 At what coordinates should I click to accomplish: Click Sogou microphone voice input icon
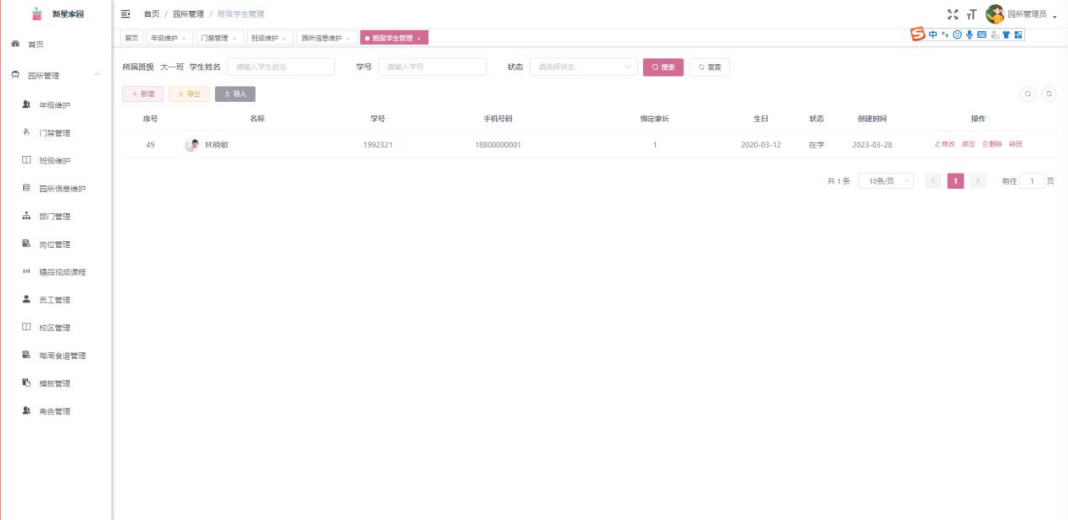point(969,35)
